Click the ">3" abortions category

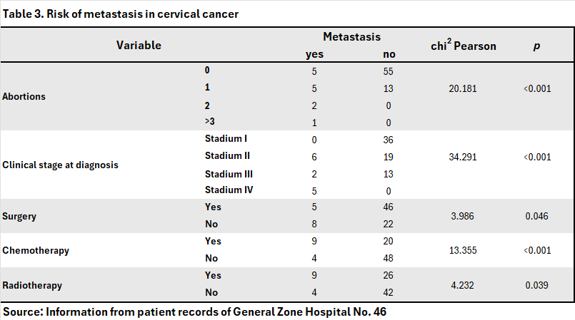coord(210,122)
